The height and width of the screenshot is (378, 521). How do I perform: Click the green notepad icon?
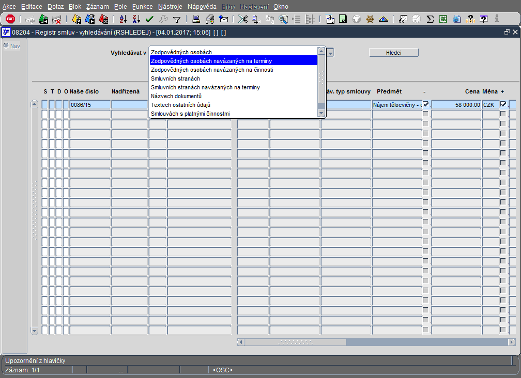(343, 19)
